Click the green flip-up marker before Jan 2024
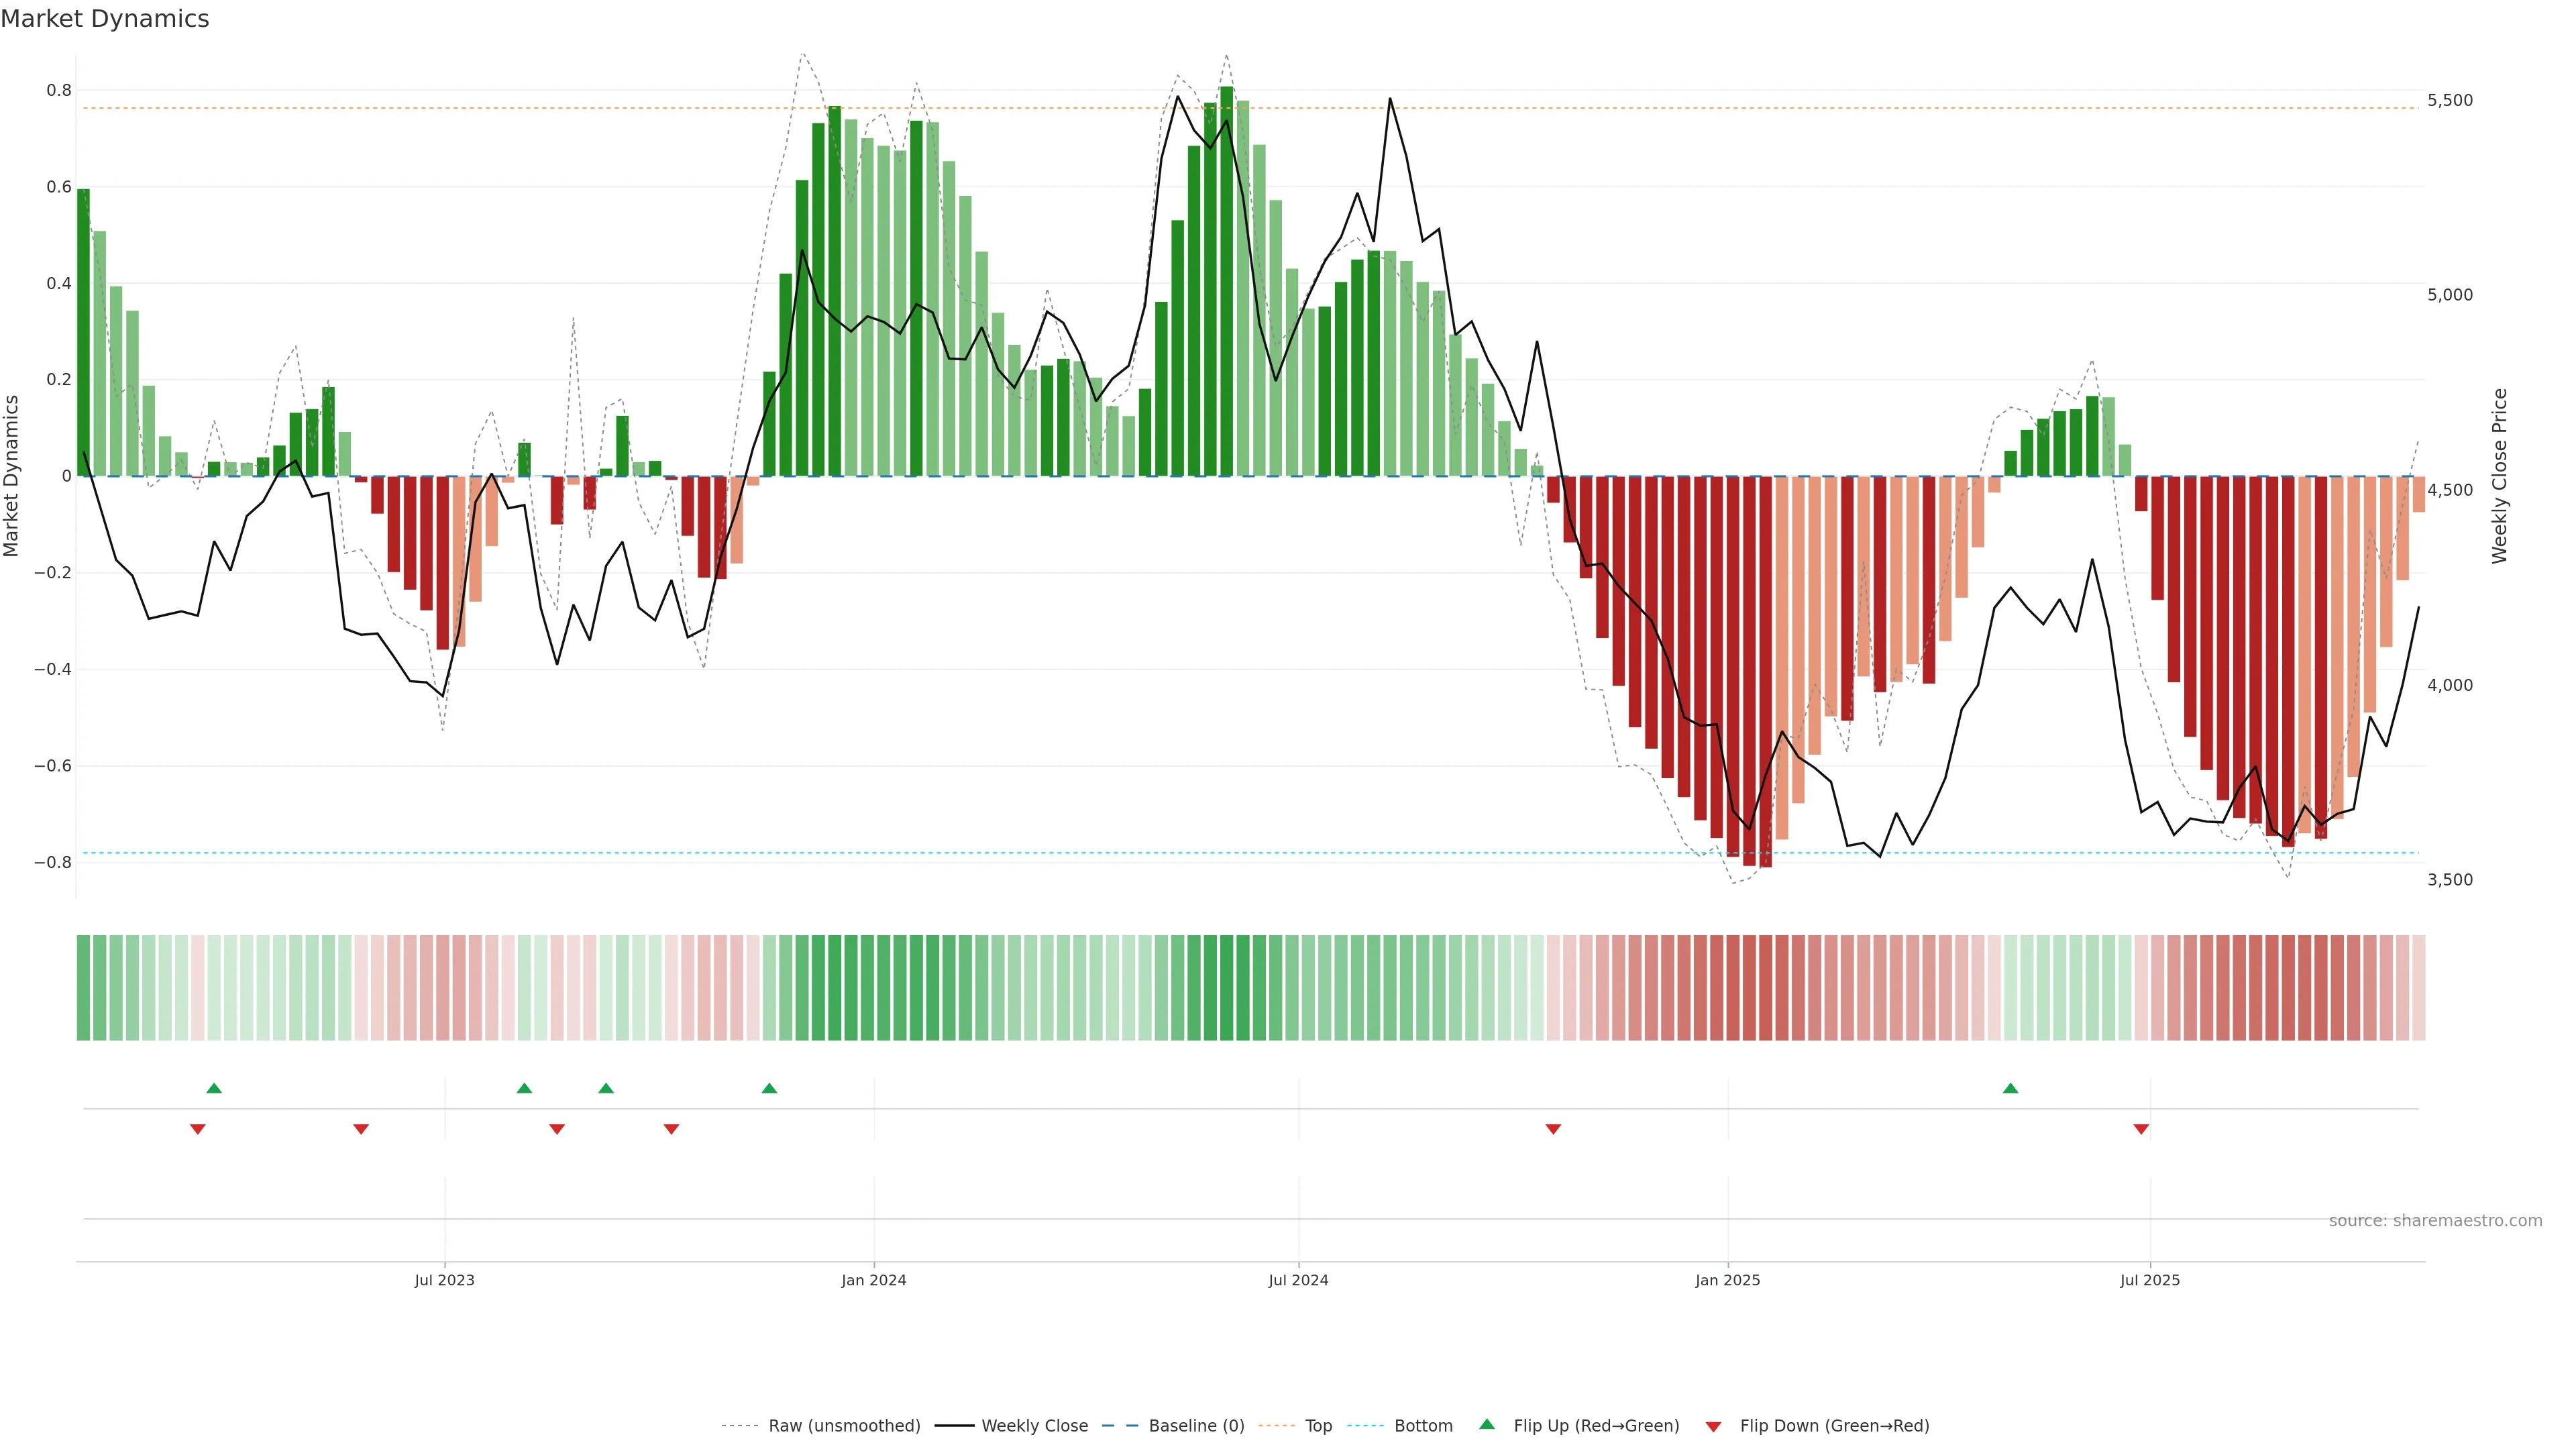The image size is (2576, 1449). pos(769,1088)
